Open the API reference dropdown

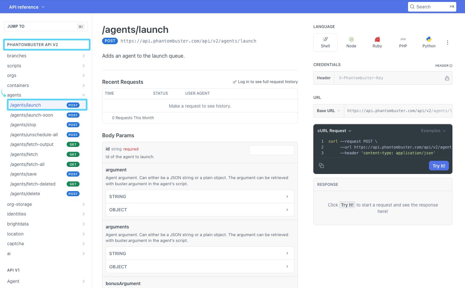27,7
